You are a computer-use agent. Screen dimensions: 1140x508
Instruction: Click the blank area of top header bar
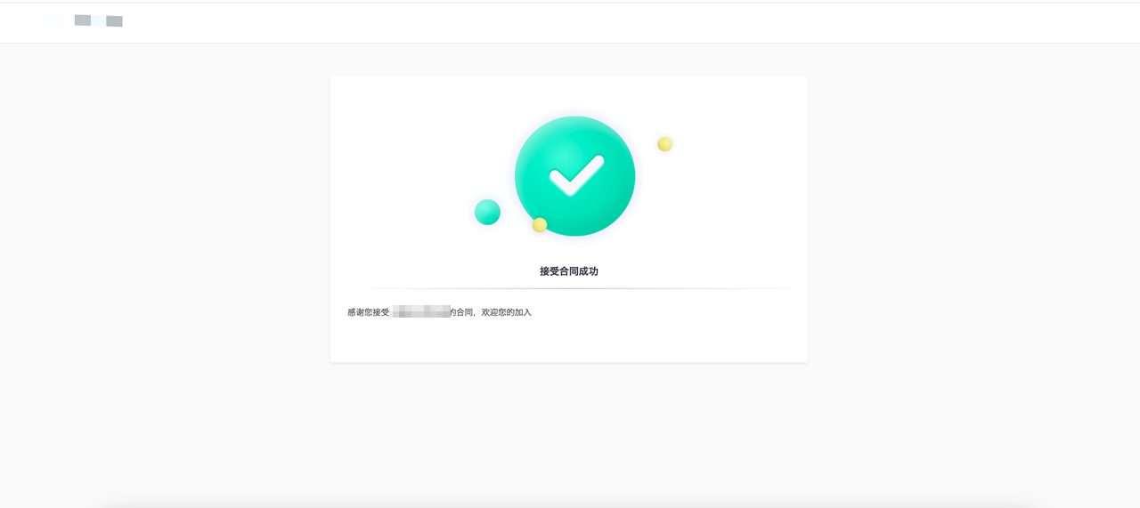623,22
